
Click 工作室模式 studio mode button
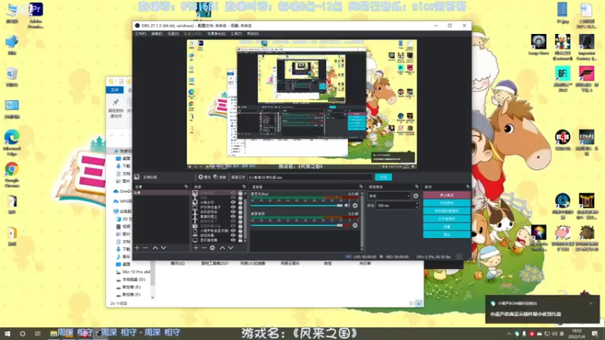pos(447,218)
